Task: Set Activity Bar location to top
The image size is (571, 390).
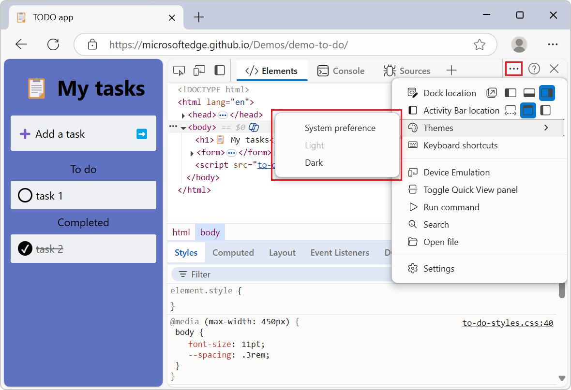Action: [x=528, y=111]
